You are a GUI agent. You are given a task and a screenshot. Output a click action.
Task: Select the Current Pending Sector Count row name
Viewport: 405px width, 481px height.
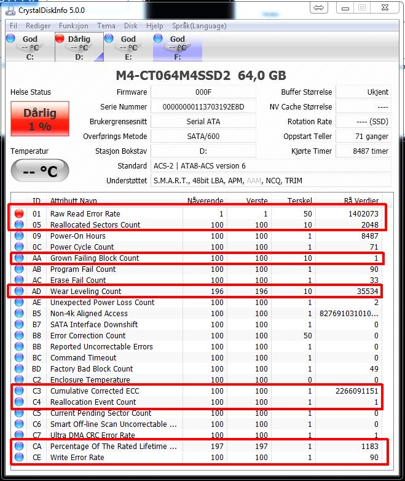[x=101, y=413]
